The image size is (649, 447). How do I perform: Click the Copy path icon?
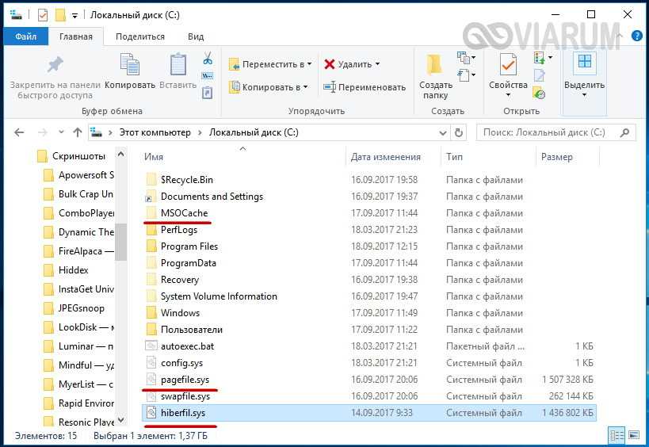[207, 76]
